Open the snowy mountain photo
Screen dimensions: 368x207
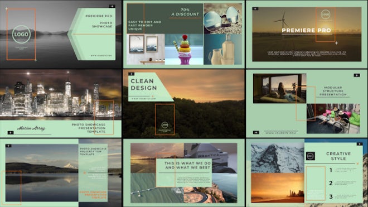278,157
